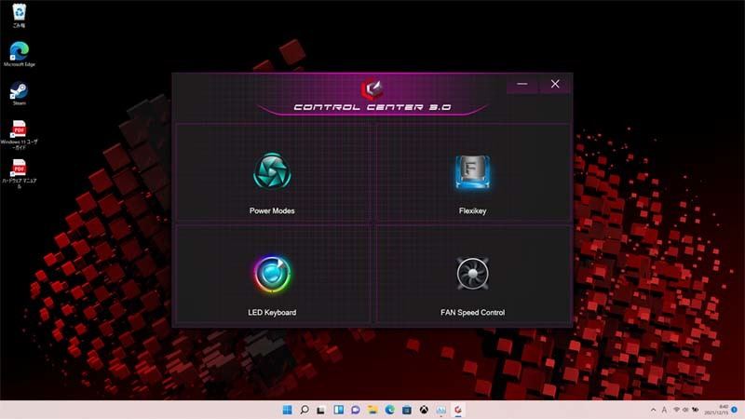
Task: Open Task View from taskbar
Action: point(321,410)
